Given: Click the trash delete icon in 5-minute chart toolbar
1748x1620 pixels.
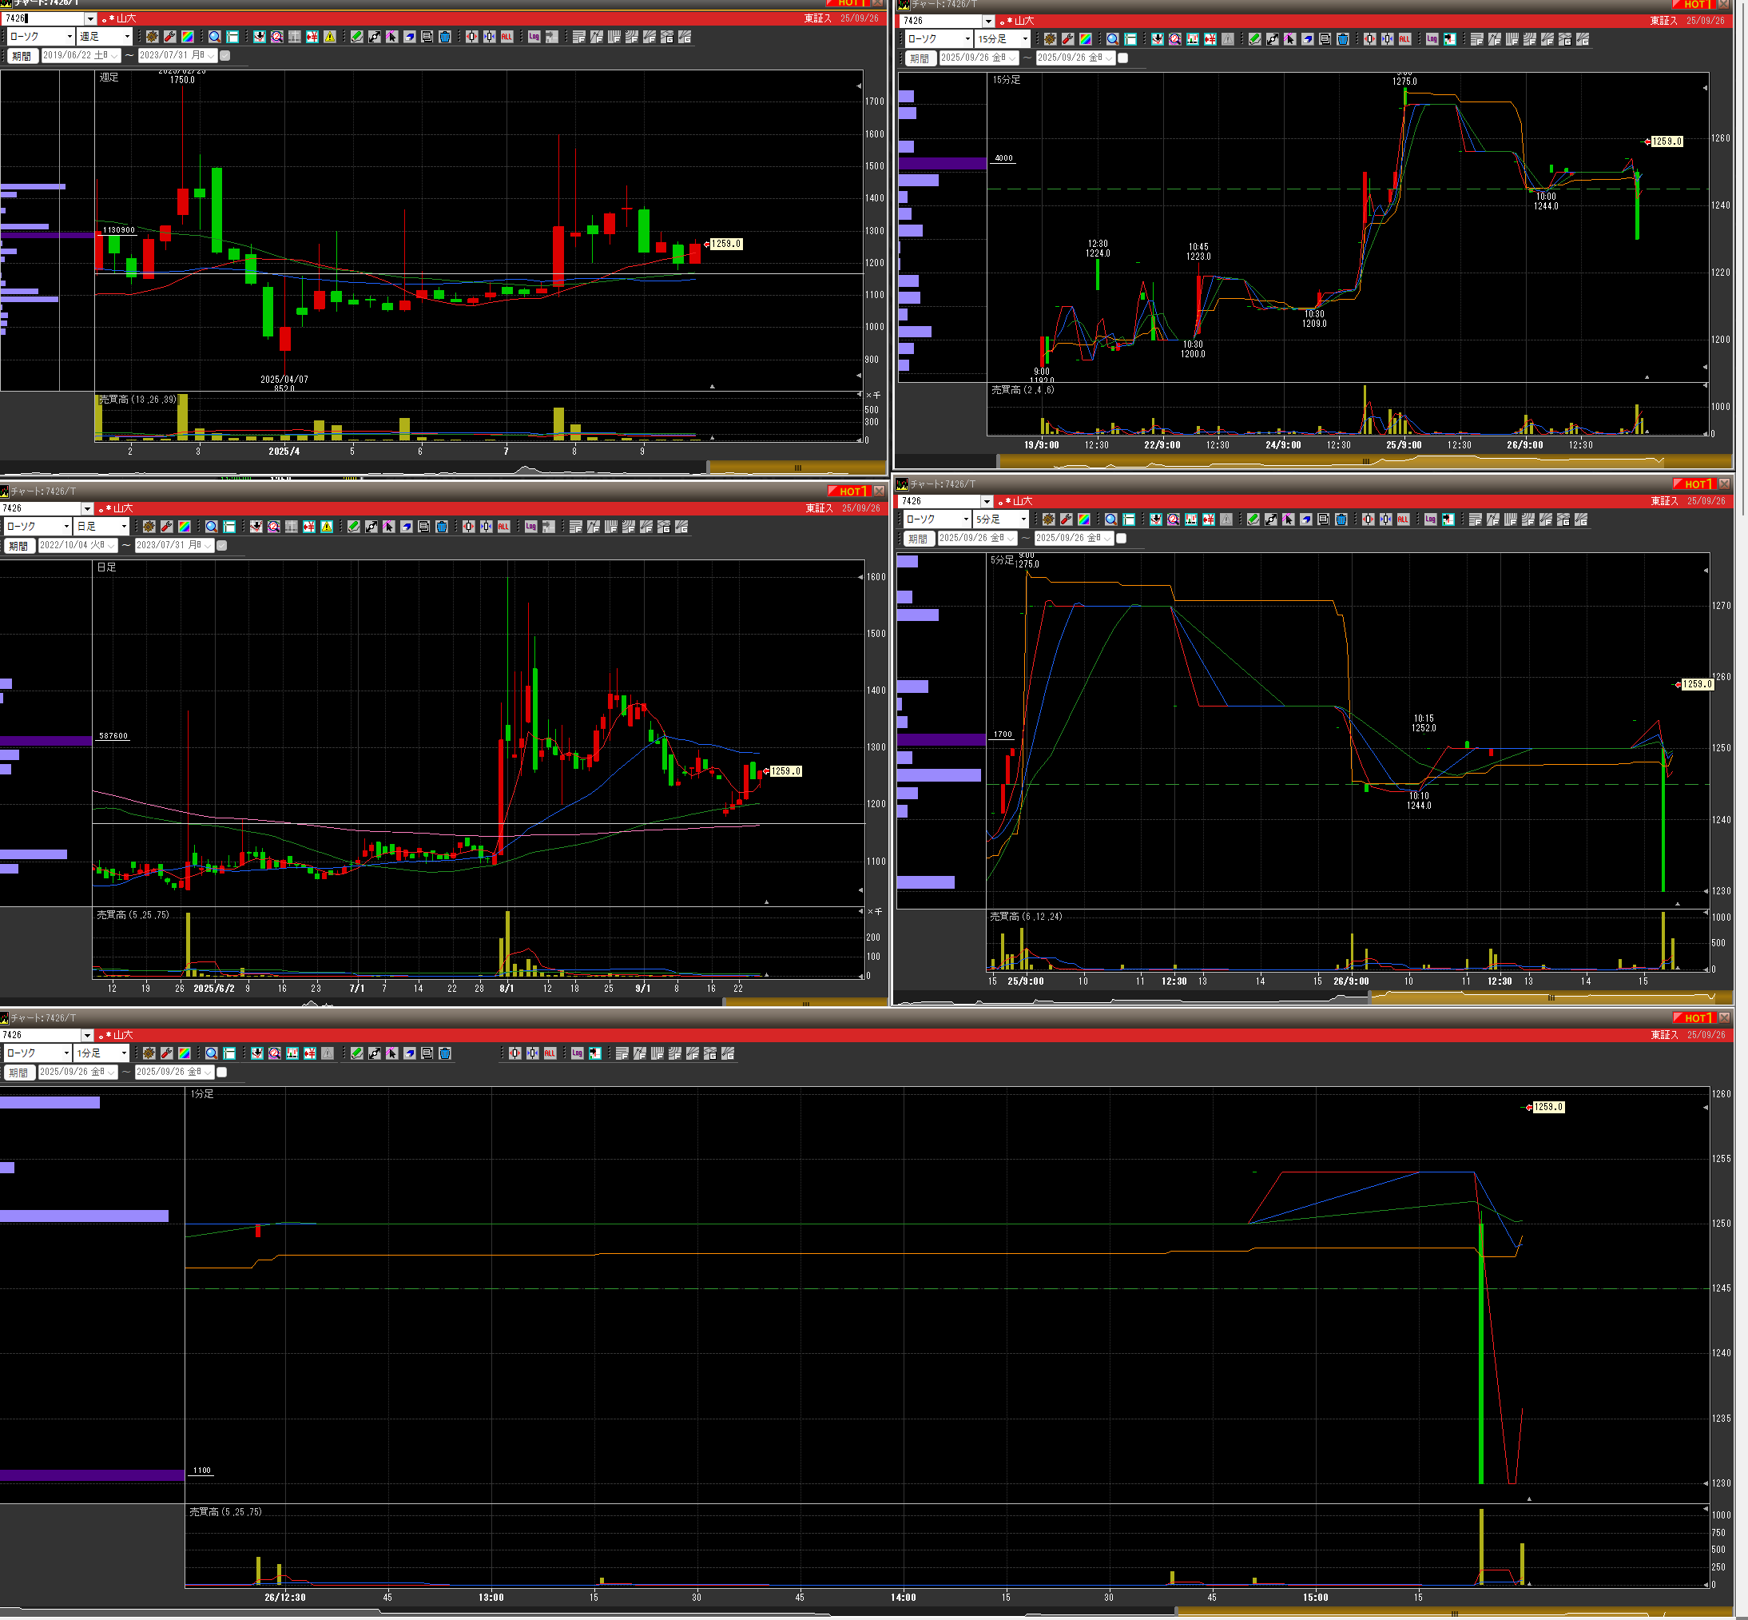Looking at the screenshot, I should (x=1341, y=519).
